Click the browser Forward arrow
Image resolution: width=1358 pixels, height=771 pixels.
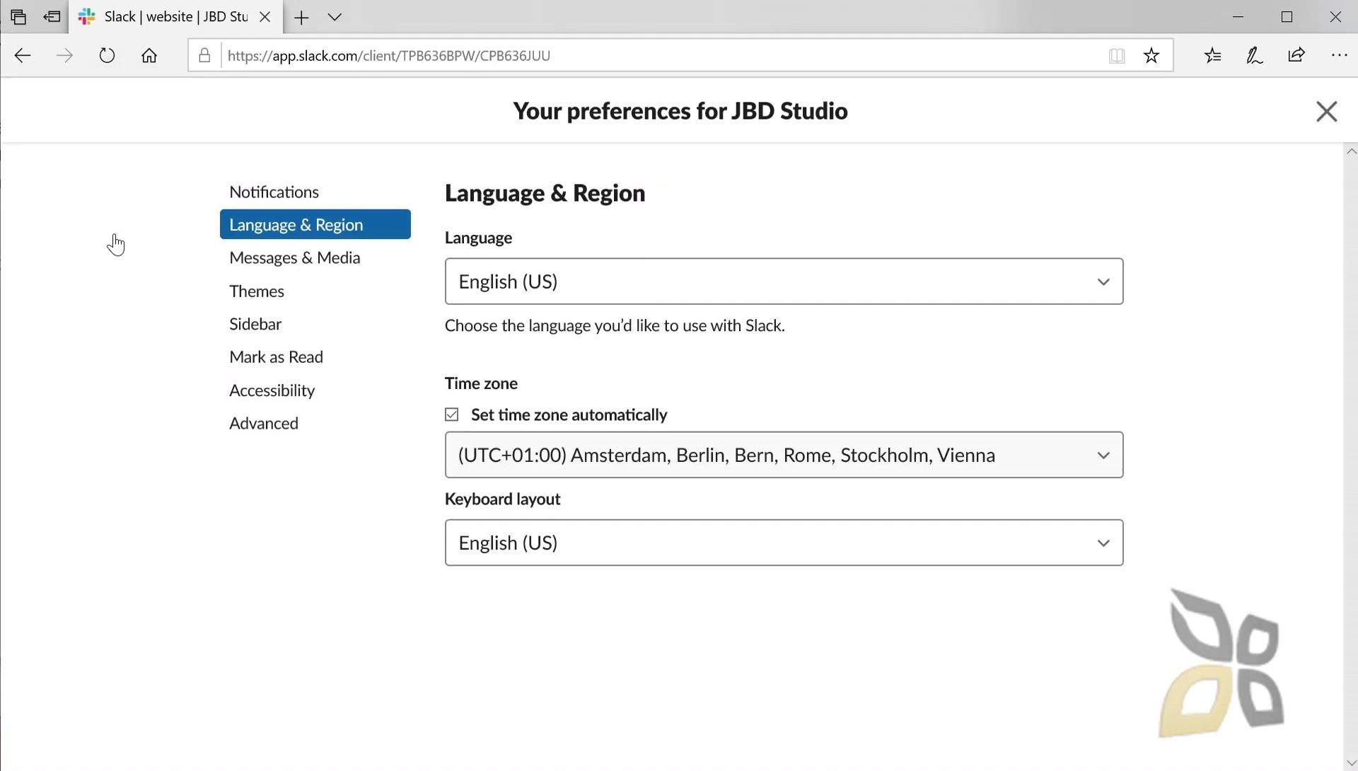coord(64,55)
